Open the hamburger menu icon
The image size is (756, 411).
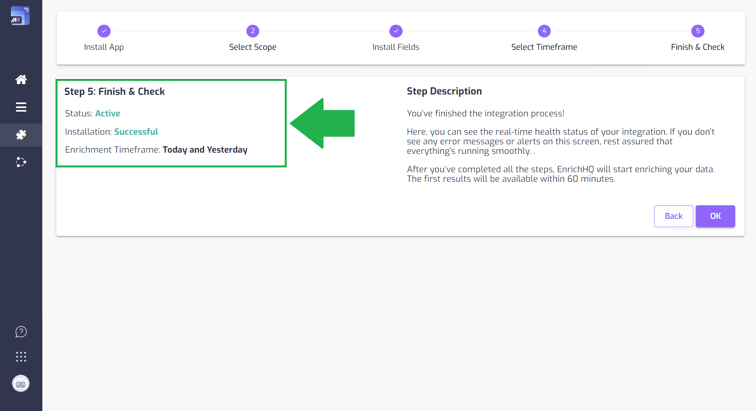coord(21,107)
